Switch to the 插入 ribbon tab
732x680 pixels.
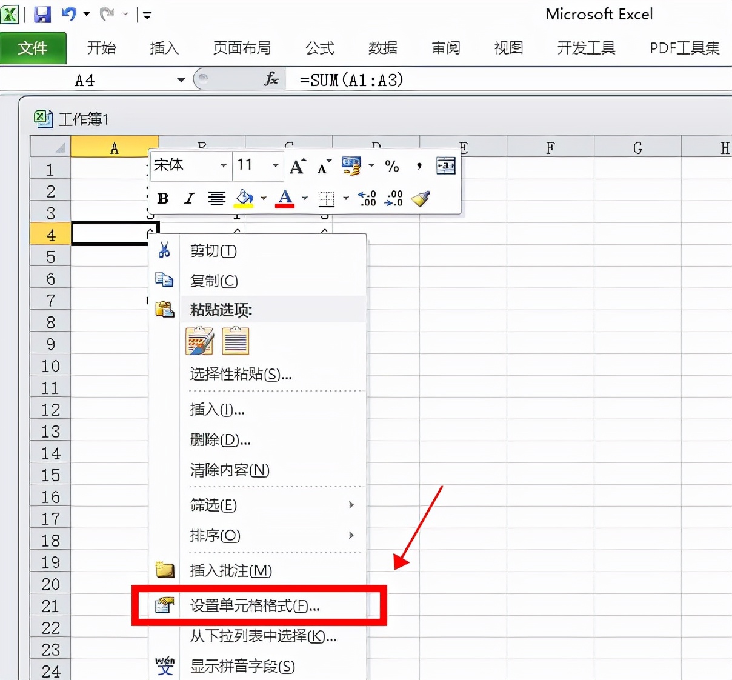[164, 48]
